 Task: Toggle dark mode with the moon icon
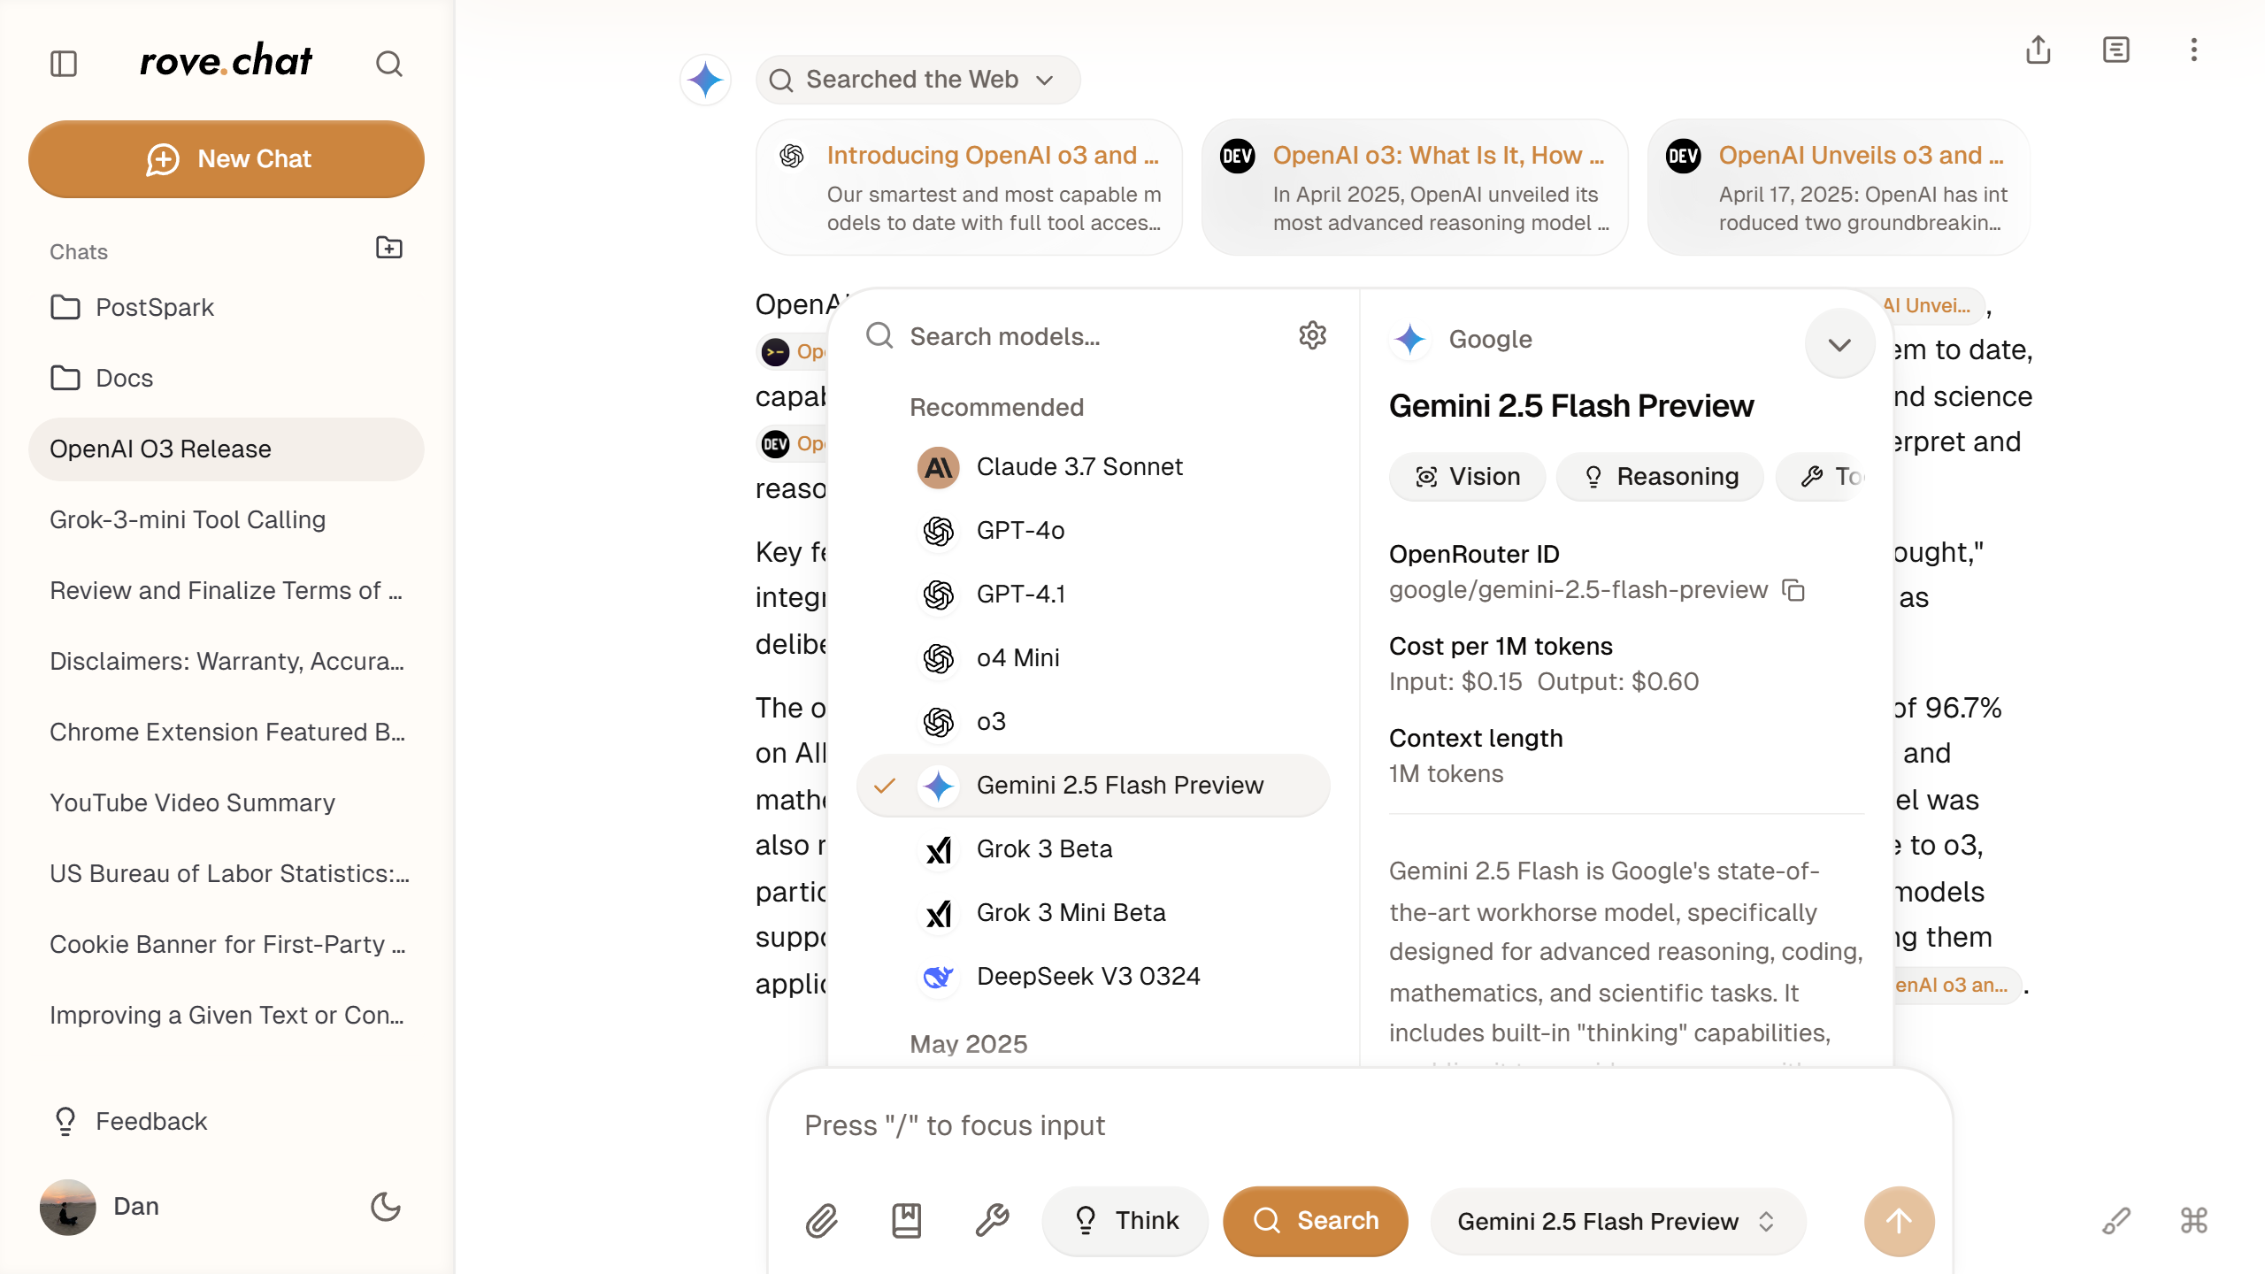(386, 1207)
